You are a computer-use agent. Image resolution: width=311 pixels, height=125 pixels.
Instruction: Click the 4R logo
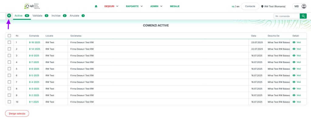pyautogui.click(x=32, y=6)
